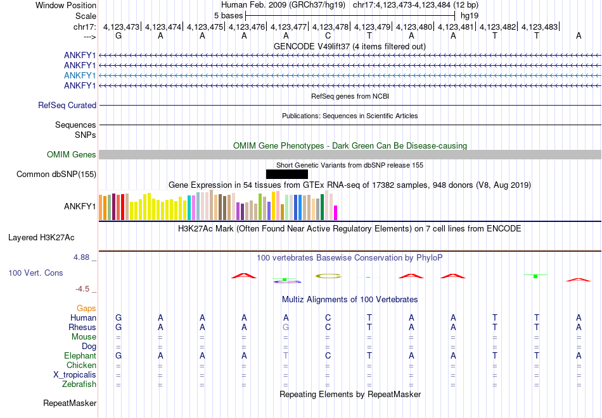Click position label 4,123,476
Image resolution: width=602 pixels, height=418 pixels.
247,27
